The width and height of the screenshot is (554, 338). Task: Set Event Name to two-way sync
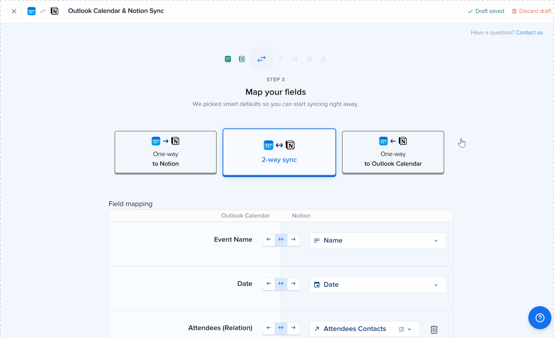(x=281, y=239)
